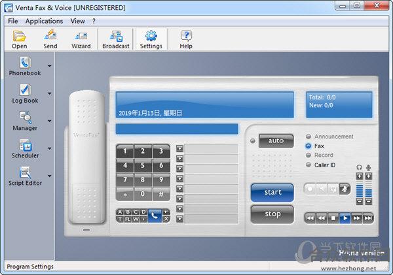Launch the Manager sidebar icon
The width and height of the screenshot is (393, 275).
25,121
